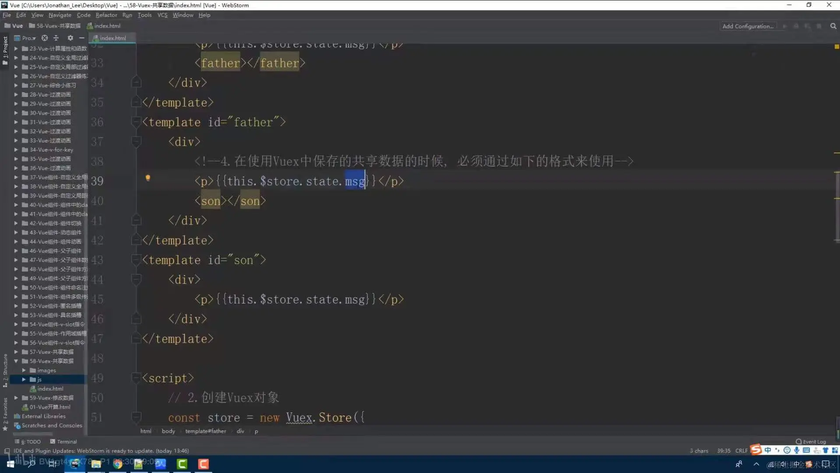Click the intention lightbulb on line 39
Screen dimensions: 840x473
tap(148, 178)
